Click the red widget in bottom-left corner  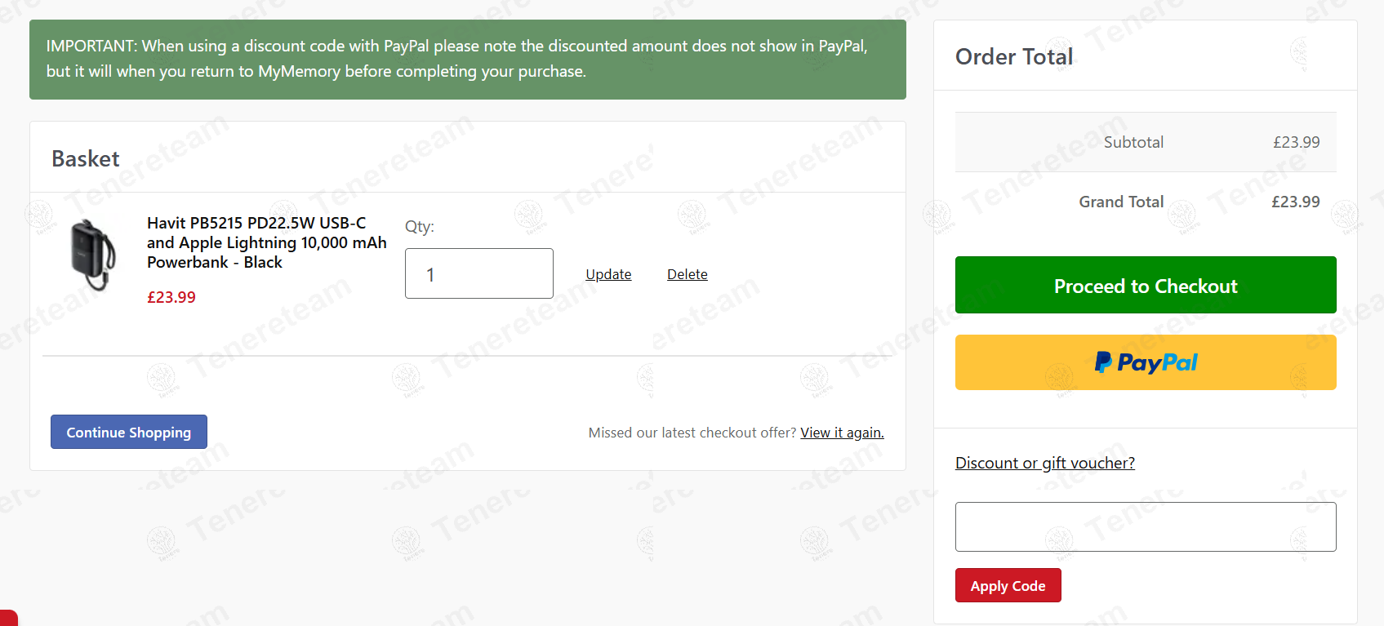click(x=8, y=618)
